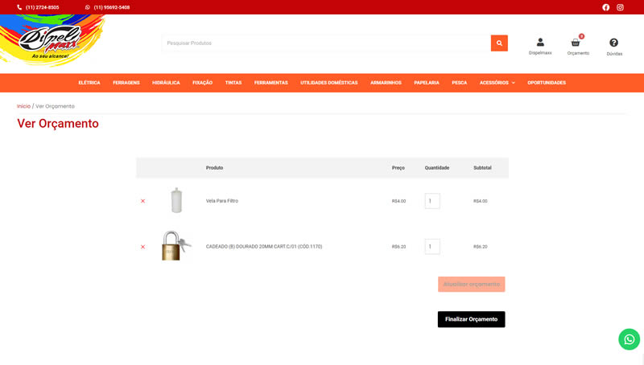This screenshot has width=644, height=365.
Task: Remove CADEADO DOURADO 20MM from quote
Action: tap(143, 247)
